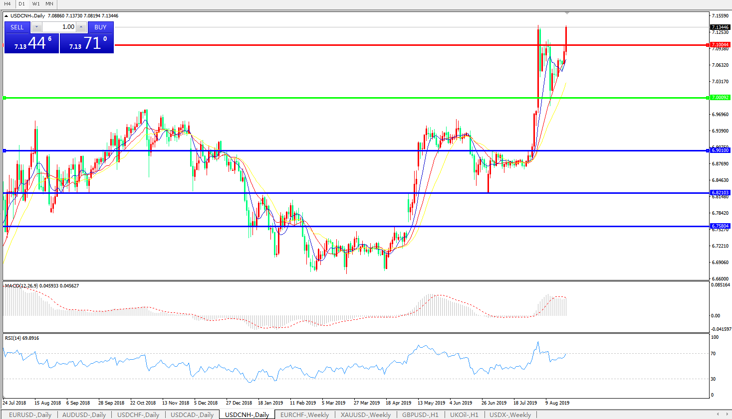The image size is (732, 419).
Task: Select the blue 6.82103 line handle
Action: (x=708, y=193)
